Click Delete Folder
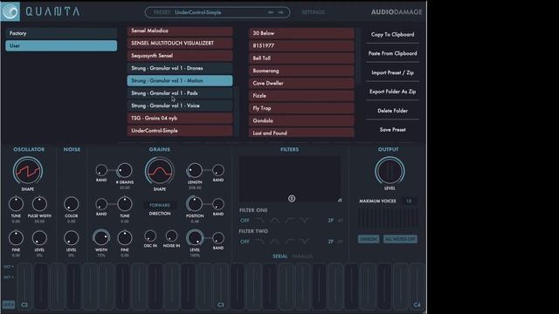The height and width of the screenshot is (314, 559). (x=392, y=111)
